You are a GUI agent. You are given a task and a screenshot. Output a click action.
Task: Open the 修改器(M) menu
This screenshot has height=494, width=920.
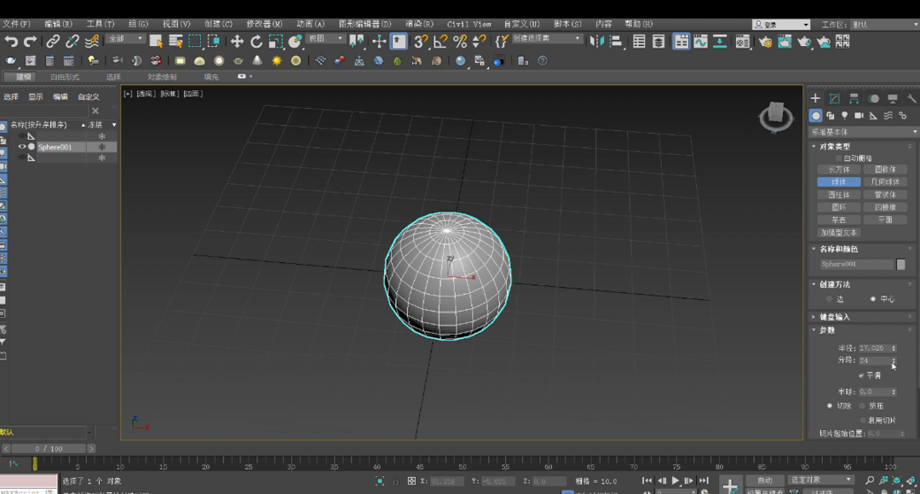pos(264,24)
